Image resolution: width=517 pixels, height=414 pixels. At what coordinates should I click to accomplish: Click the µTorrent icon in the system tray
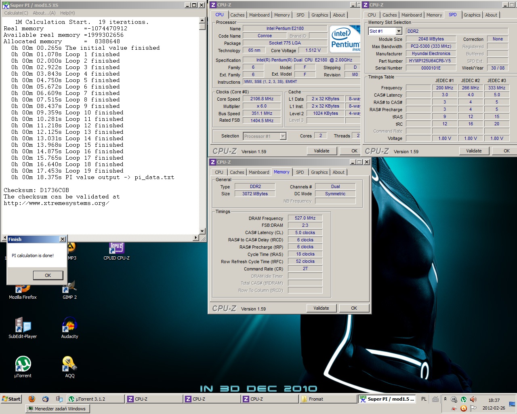click(x=463, y=399)
